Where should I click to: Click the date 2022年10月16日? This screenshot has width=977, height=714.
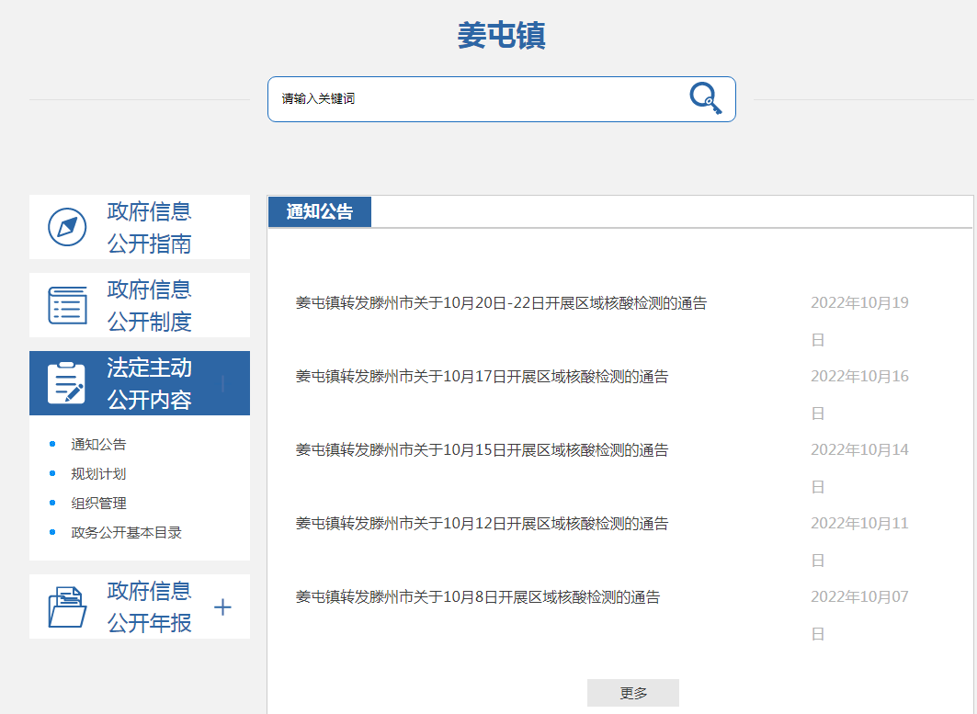coord(860,394)
